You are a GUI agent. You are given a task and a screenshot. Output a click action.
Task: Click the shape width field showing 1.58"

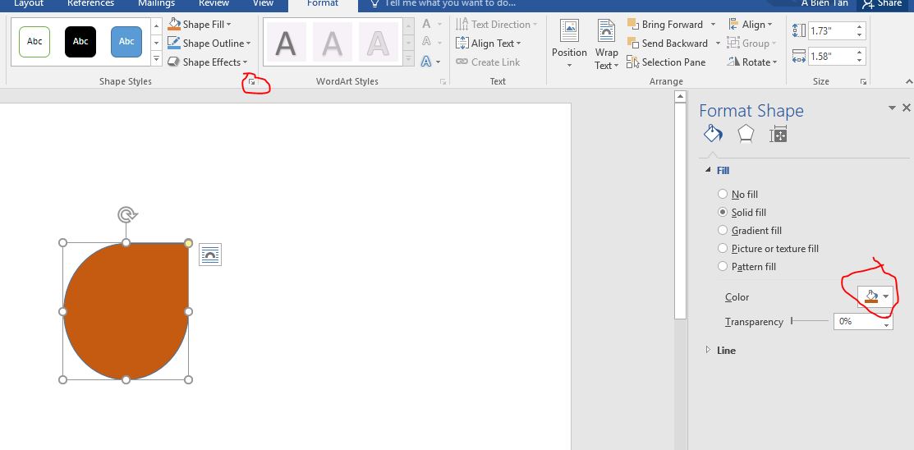(x=831, y=57)
